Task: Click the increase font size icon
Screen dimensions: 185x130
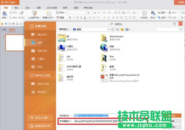Action: [x=95, y=13]
